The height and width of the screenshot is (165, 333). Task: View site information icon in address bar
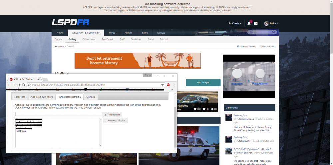[29, 85]
